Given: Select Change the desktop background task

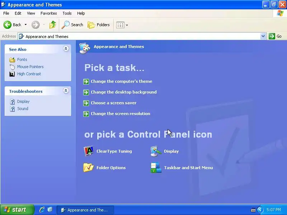Looking at the screenshot, I should click(x=124, y=92).
